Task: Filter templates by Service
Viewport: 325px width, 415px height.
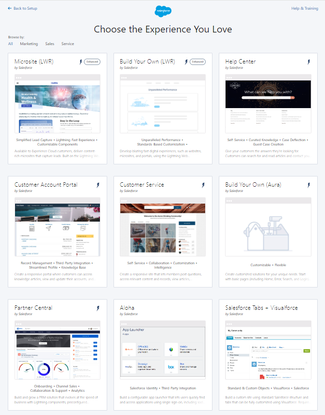Action: click(x=68, y=44)
